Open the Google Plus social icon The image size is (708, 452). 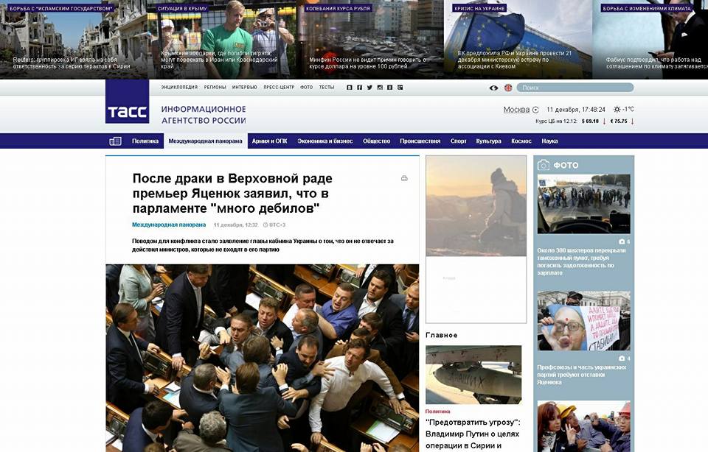400,88
